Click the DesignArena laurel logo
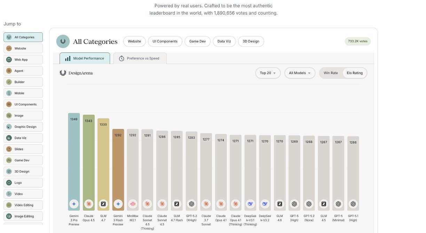The image size is (426, 233). click(63, 73)
